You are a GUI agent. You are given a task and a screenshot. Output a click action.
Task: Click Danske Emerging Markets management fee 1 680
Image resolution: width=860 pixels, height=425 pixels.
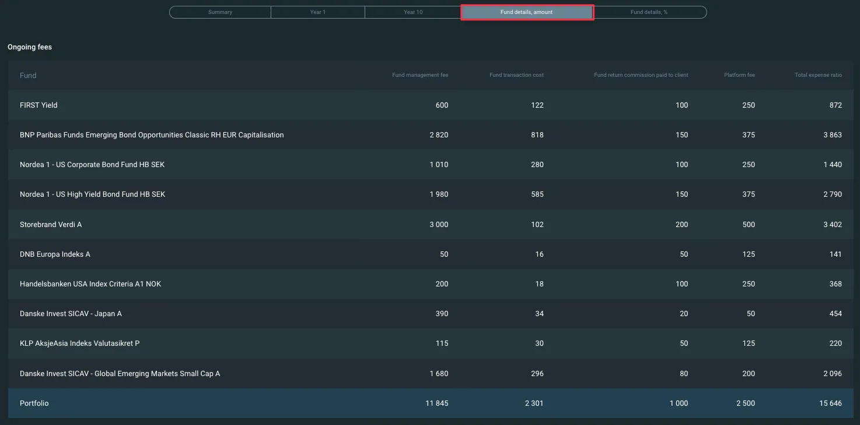click(439, 374)
